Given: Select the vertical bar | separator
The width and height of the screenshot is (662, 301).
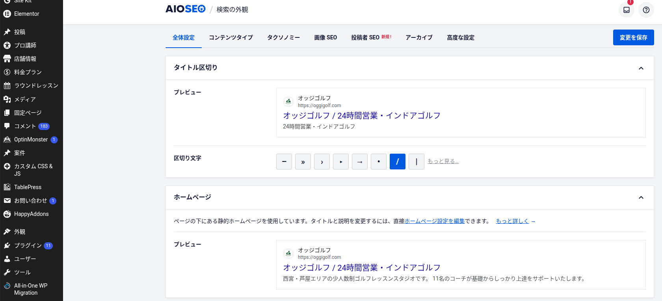Looking at the screenshot, I should (417, 162).
